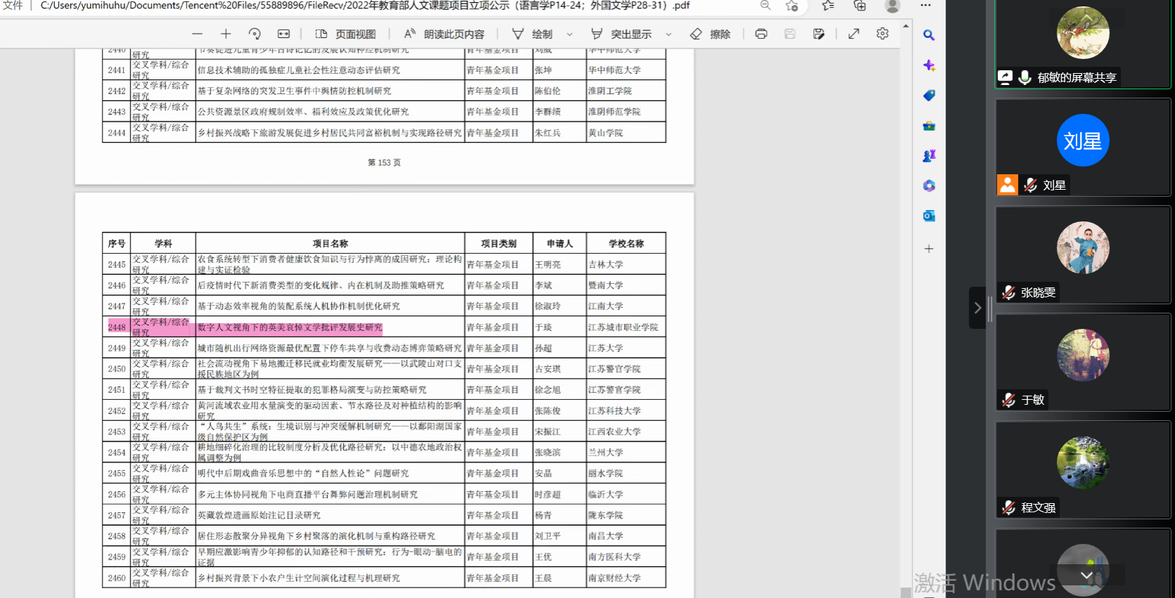Collapse the meeting participants panel arrow

coord(977,308)
